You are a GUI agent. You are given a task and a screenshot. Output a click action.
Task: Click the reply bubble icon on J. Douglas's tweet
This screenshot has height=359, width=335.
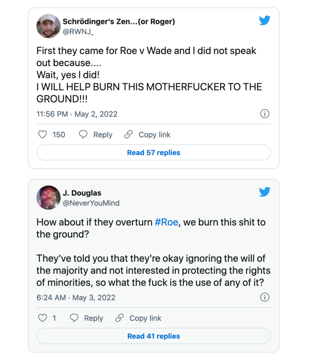[74, 318]
